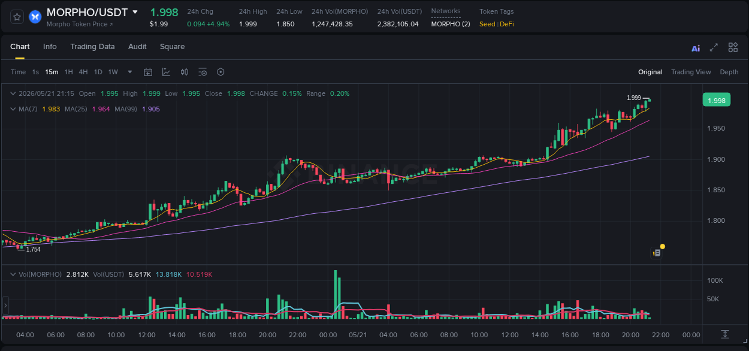The height and width of the screenshot is (351, 749).
Task: Expand chart to fullscreen with the arrows icon
Action: click(x=714, y=47)
